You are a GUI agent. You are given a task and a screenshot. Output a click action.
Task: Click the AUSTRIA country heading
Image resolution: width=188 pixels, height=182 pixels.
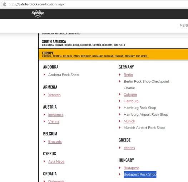50,107
